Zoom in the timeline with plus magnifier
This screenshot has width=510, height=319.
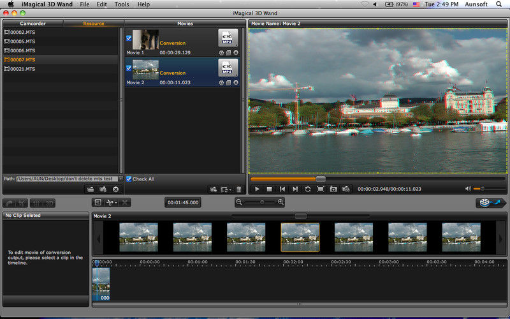(280, 202)
